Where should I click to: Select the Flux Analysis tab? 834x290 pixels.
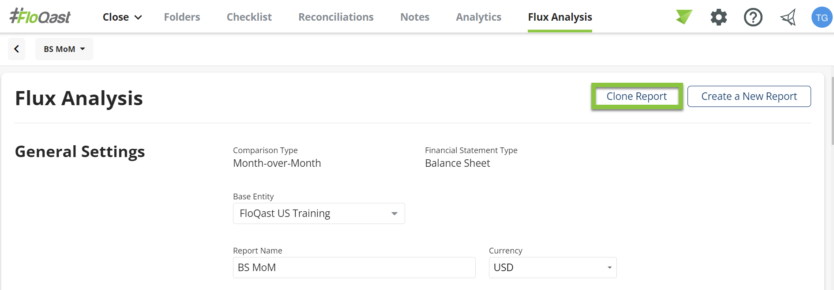tap(560, 17)
